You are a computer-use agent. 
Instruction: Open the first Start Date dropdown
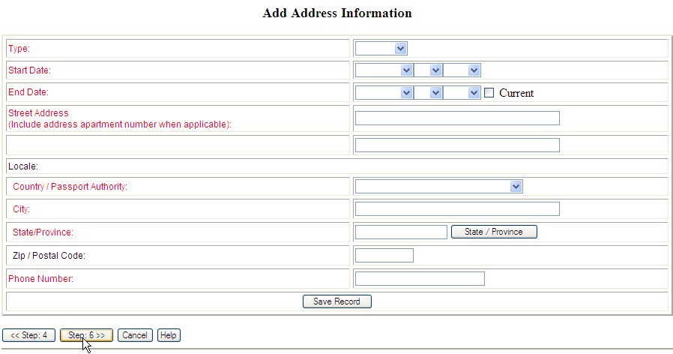tap(384, 70)
